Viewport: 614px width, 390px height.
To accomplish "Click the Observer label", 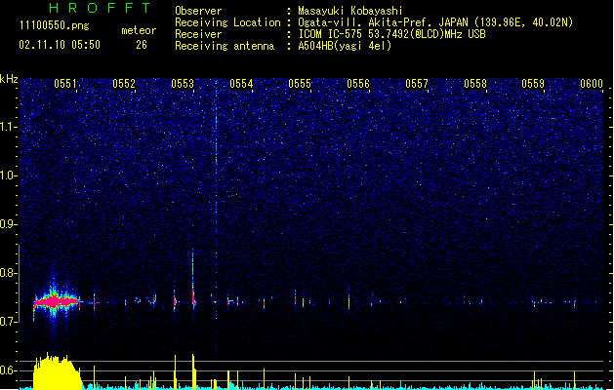I will [198, 11].
